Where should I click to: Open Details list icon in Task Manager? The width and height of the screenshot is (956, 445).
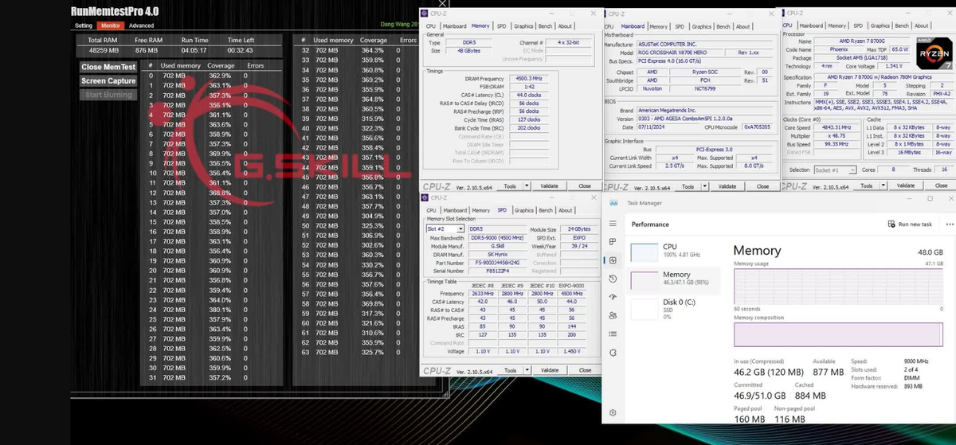(x=613, y=334)
